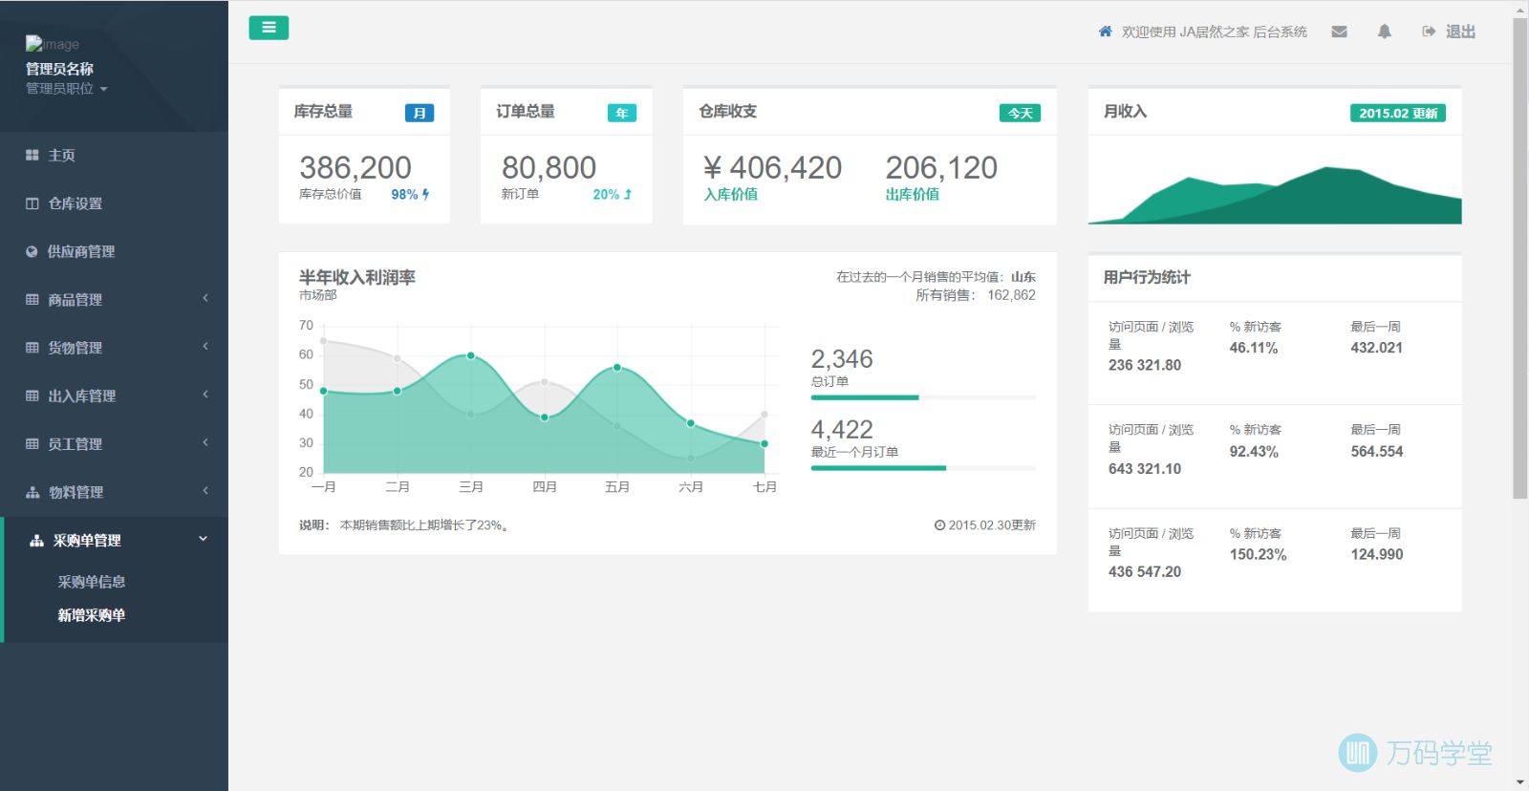
Task: Click the grid icon next to 主页
Action: (32, 155)
